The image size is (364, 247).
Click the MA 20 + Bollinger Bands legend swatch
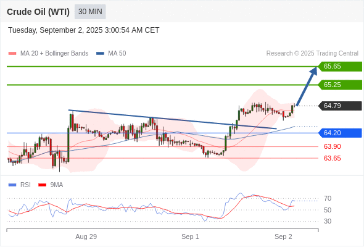12,54
